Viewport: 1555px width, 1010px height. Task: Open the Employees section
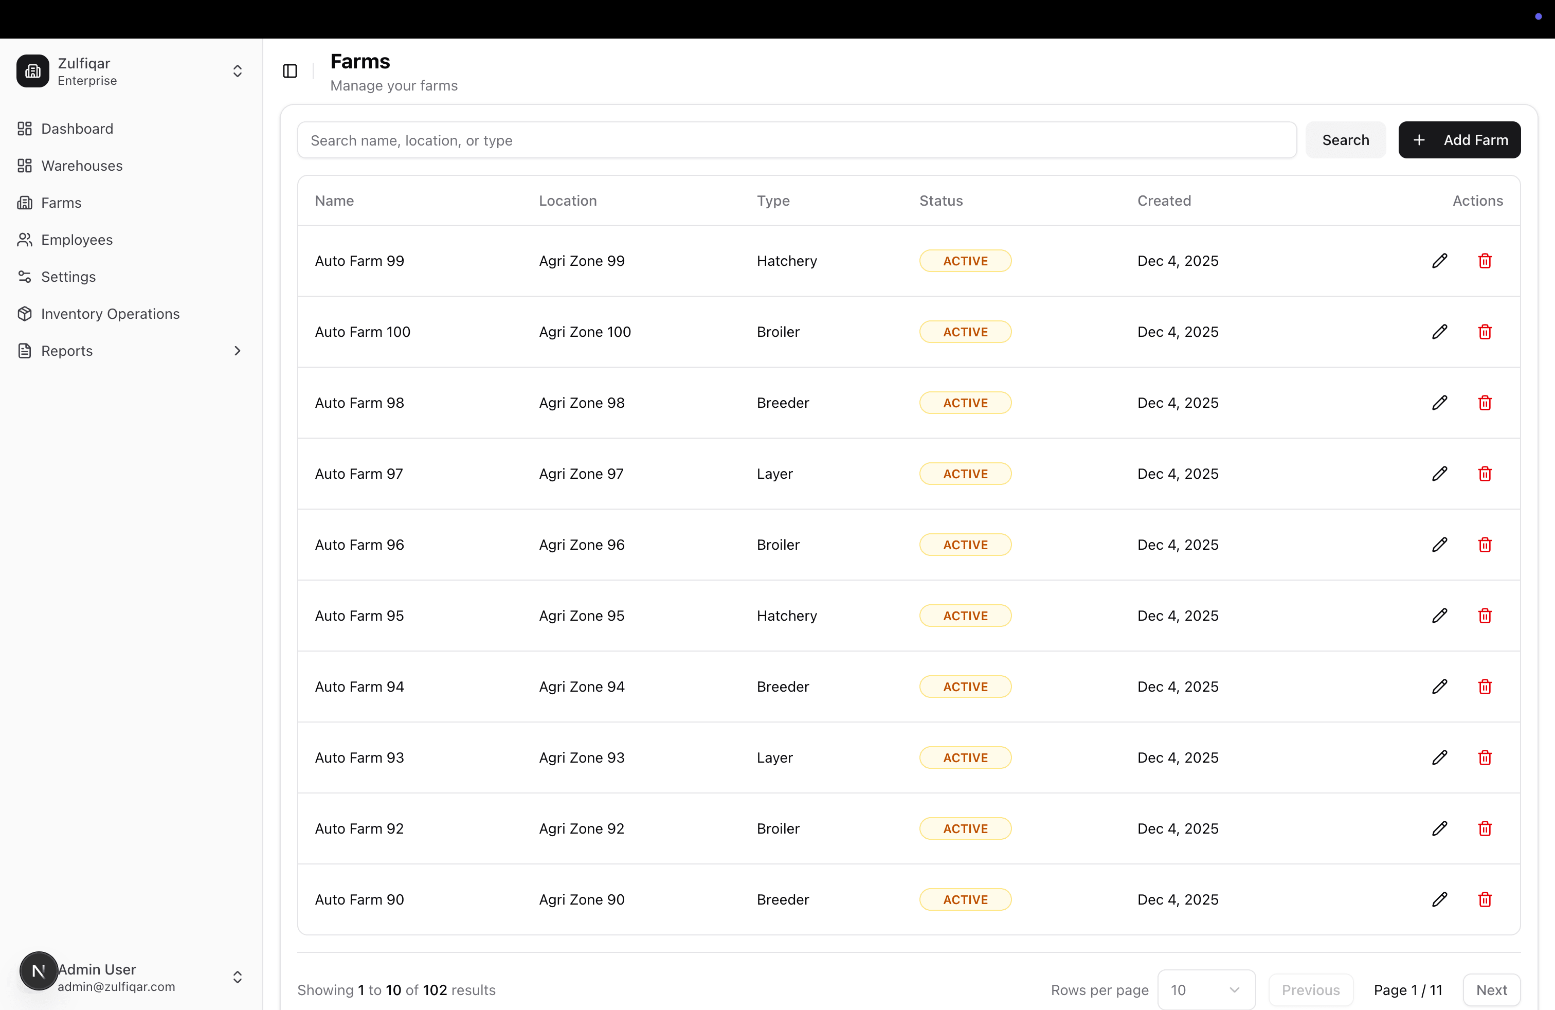click(76, 239)
